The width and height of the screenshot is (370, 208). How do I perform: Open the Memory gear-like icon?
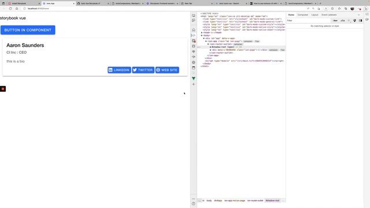tap(194, 62)
